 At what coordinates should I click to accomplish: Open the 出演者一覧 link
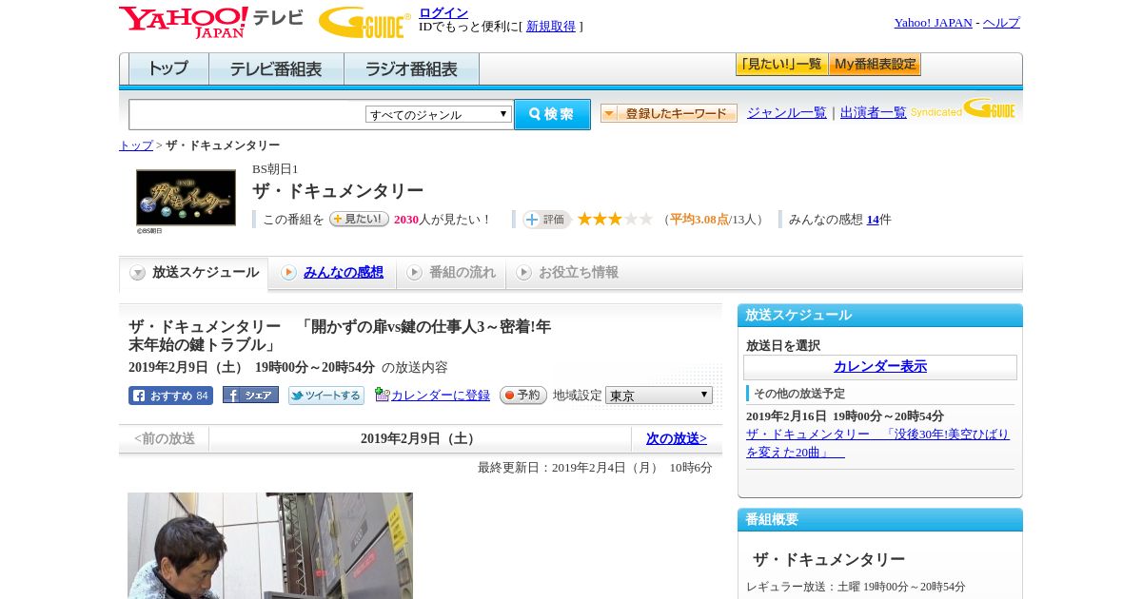coord(874,113)
